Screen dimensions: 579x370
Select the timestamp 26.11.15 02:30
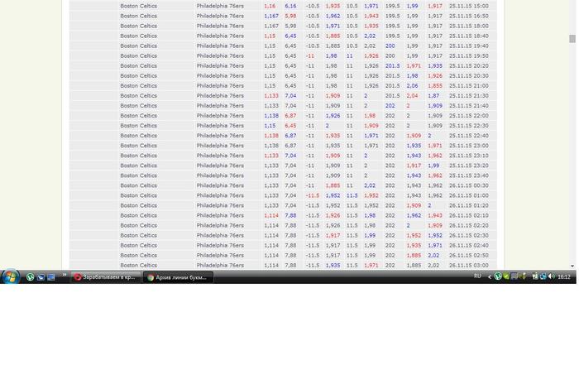coord(469,235)
